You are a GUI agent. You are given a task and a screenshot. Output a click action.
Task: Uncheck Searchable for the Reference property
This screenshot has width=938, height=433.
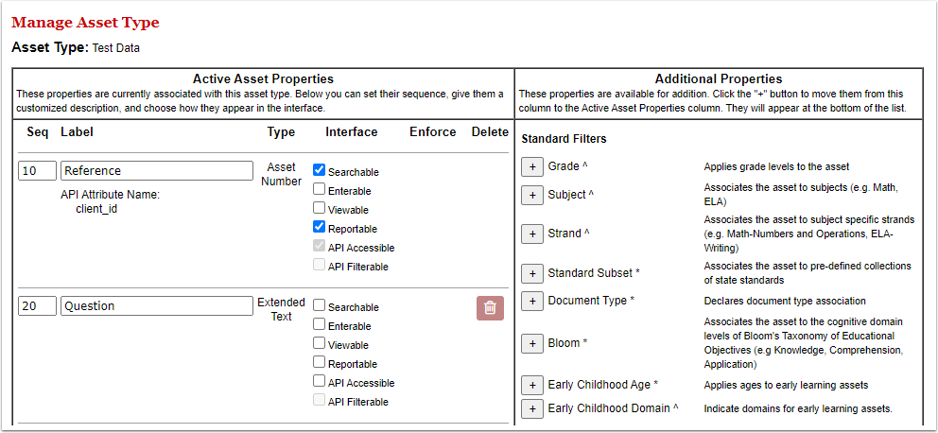[320, 171]
